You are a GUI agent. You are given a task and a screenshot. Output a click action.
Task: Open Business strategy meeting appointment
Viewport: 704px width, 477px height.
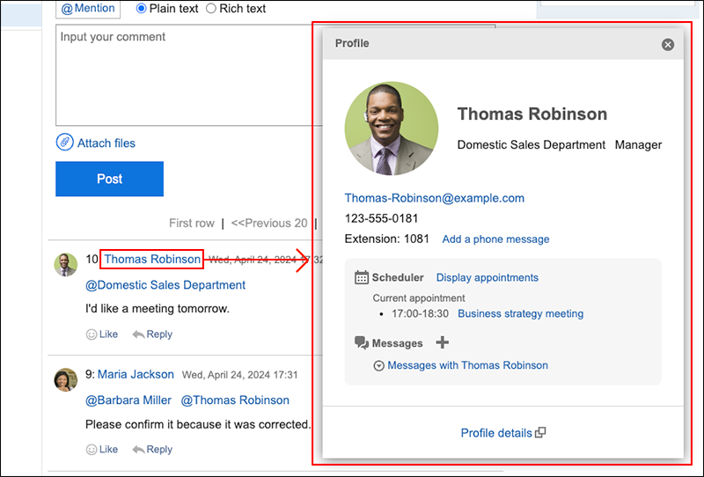(520, 313)
